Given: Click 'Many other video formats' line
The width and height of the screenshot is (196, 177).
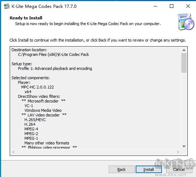Looking at the screenshot, I should click(x=47, y=143).
